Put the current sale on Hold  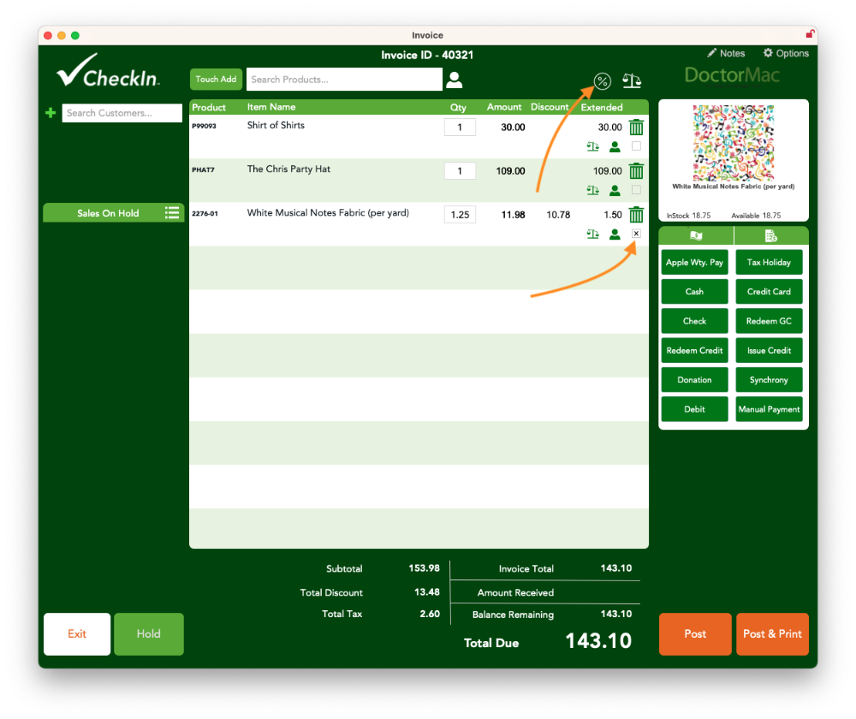pyautogui.click(x=148, y=633)
